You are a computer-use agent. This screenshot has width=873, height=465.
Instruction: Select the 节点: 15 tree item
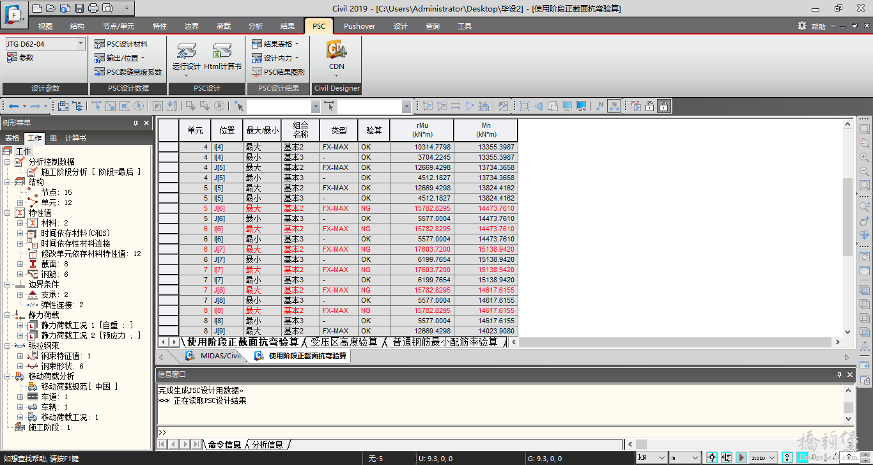pyautogui.click(x=56, y=192)
